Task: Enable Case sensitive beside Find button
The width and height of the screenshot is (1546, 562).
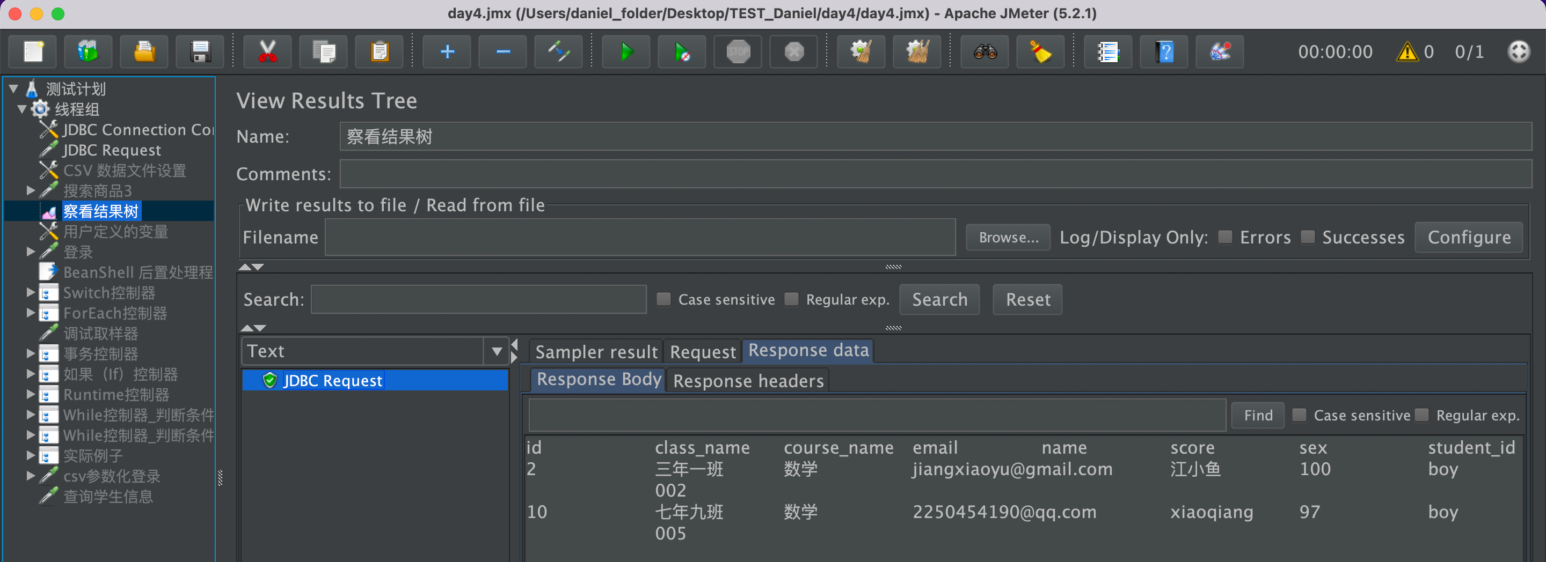Action: (x=1299, y=415)
